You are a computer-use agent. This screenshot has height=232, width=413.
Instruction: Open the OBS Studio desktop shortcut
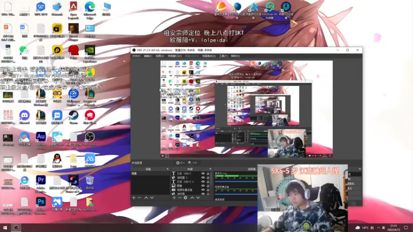[90, 139]
